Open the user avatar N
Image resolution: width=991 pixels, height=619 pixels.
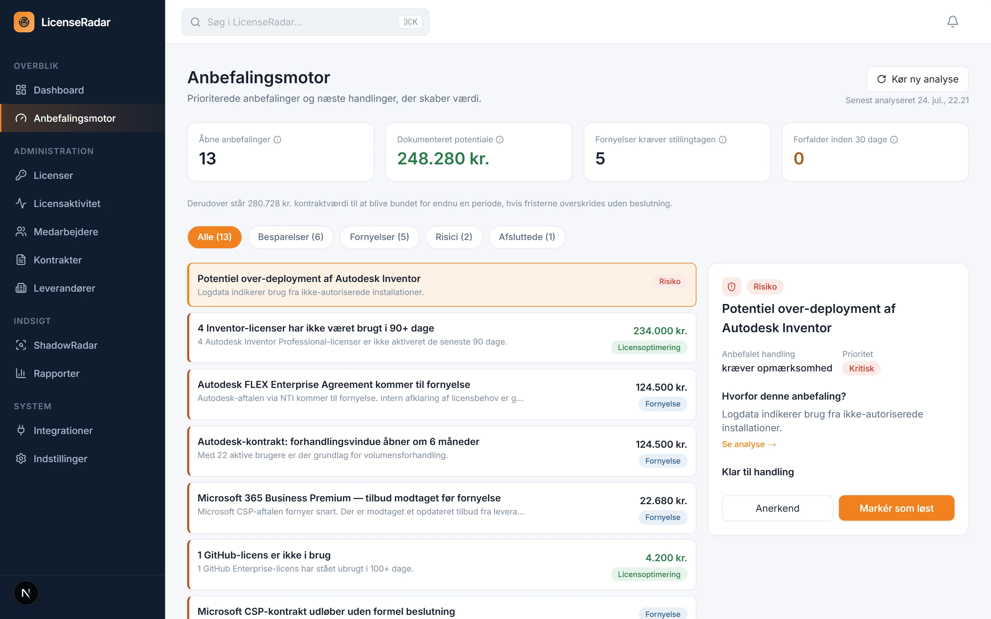26,593
